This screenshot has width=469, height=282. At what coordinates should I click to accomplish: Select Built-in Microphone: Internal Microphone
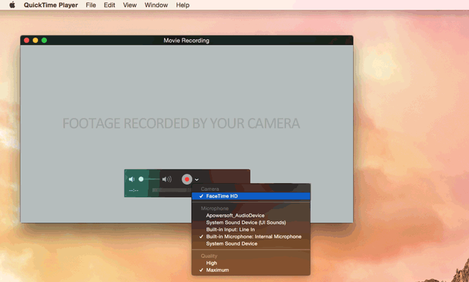(x=253, y=236)
